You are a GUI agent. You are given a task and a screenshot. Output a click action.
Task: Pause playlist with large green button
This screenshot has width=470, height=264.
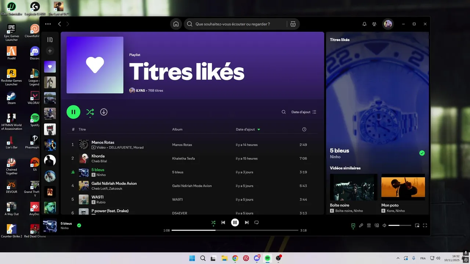tap(73, 112)
